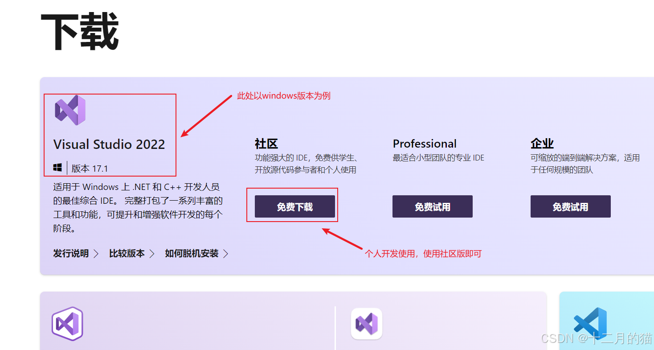Click the Visual Studio white-tile app icon
The image size is (654, 350).
pyautogui.click(x=367, y=324)
